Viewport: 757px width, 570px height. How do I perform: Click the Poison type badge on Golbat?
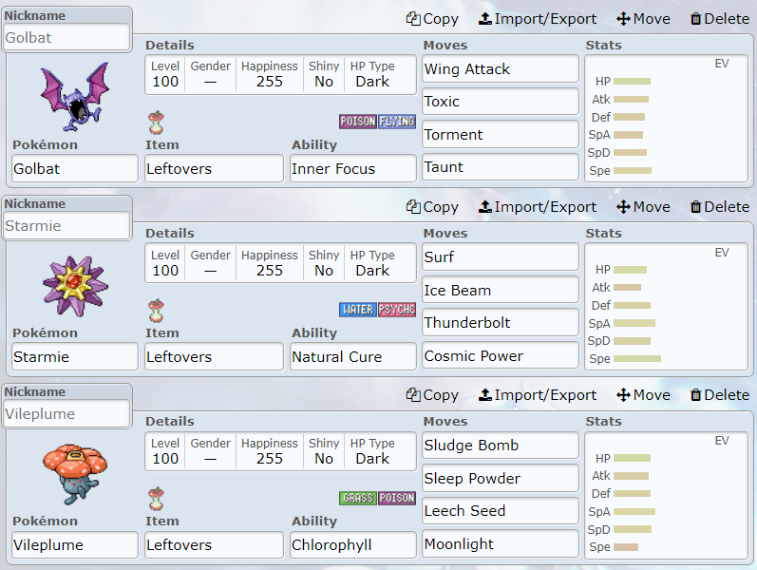[x=358, y=122]
